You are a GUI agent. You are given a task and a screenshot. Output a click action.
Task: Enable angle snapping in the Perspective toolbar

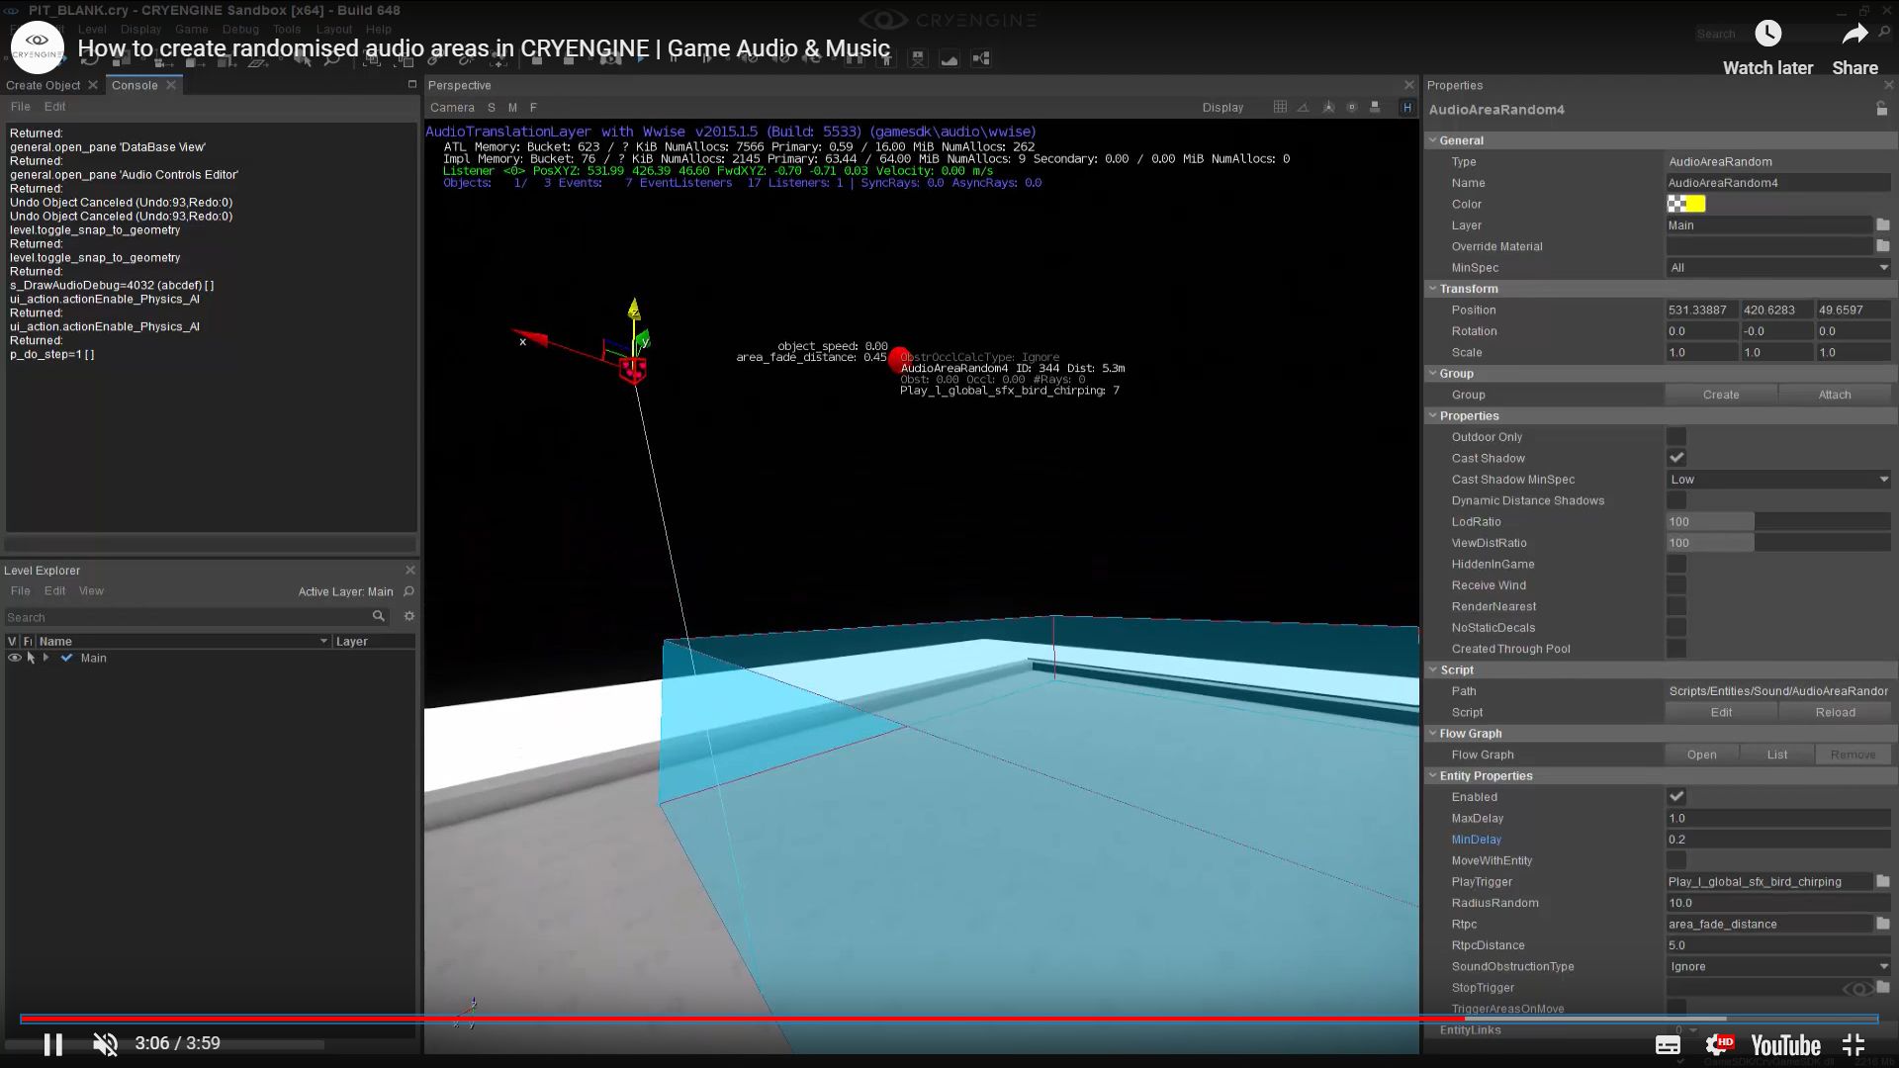coord(1303,107)
